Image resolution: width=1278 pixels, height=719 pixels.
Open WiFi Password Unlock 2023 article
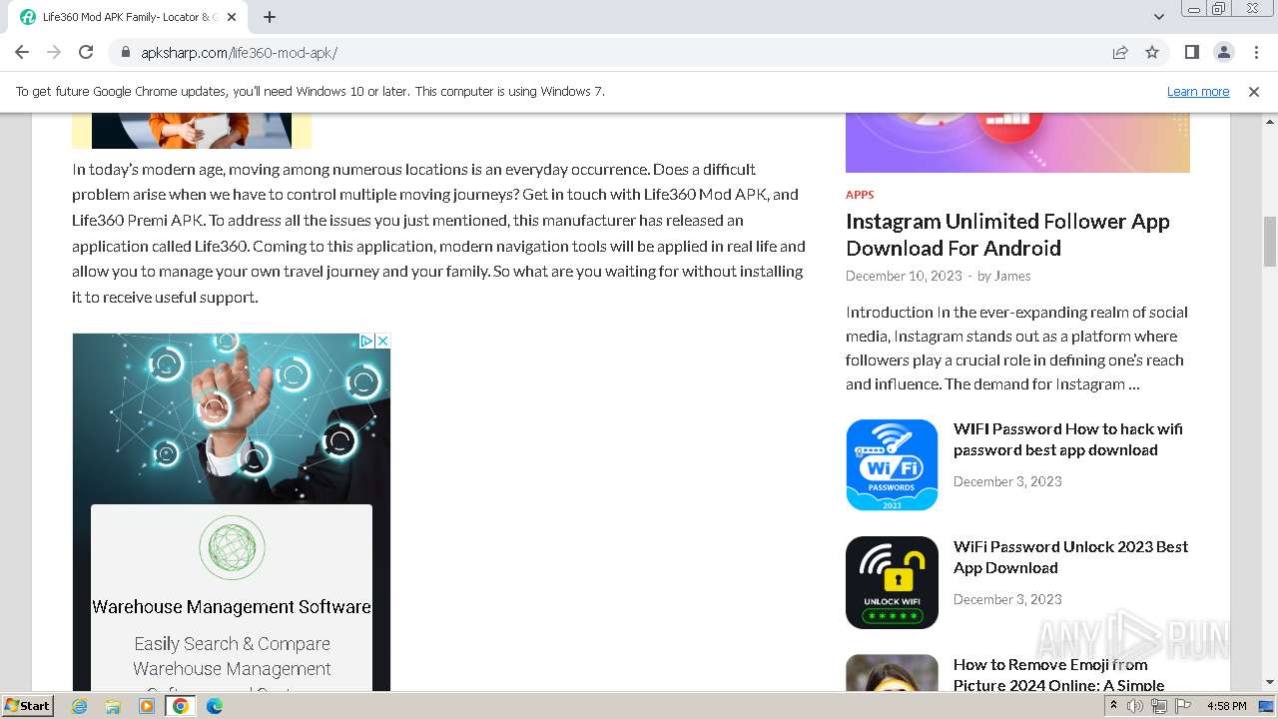(x=1070, y=557)
